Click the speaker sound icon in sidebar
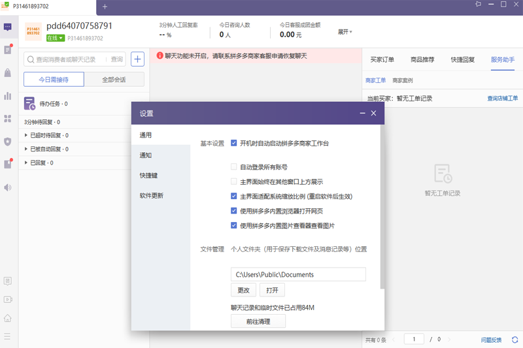Image resolution: width=523 pixels, height=348 pixels. (8, 187)
